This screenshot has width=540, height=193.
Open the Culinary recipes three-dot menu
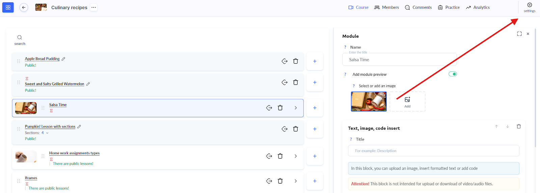[94, 7]
